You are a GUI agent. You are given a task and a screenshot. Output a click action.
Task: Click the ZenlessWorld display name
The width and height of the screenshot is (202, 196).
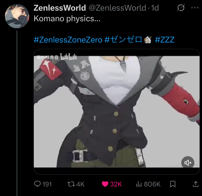(x=60, y=8)
